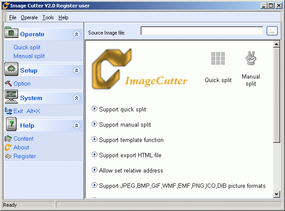Click the Register icon in sidebar

8,156
